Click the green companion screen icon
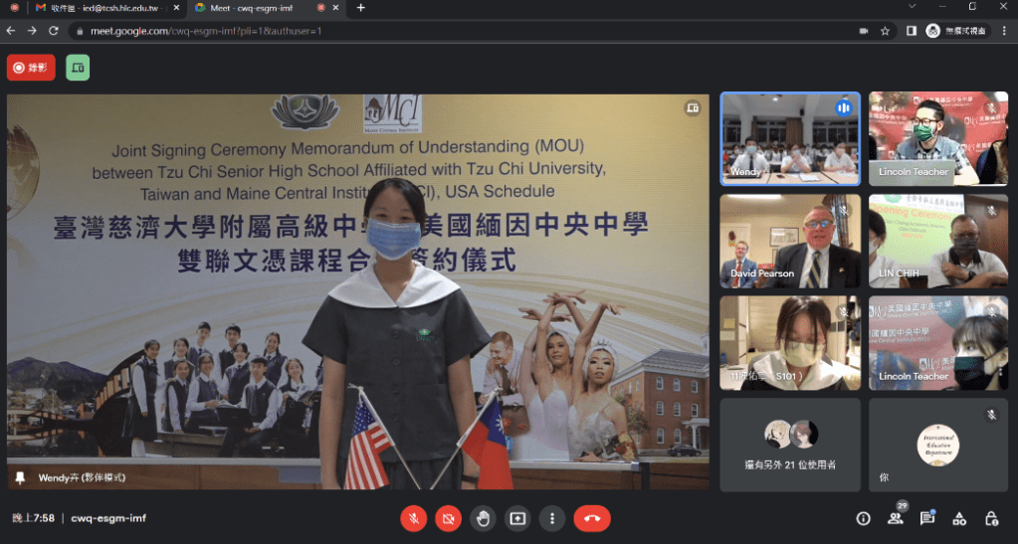 pyautogui.click(x=78, y=68)
